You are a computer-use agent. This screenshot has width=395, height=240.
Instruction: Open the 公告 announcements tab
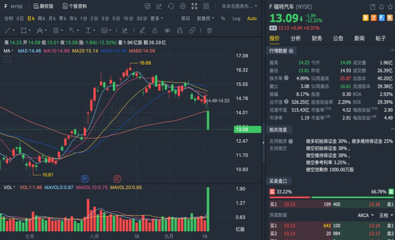coord(338,38)
